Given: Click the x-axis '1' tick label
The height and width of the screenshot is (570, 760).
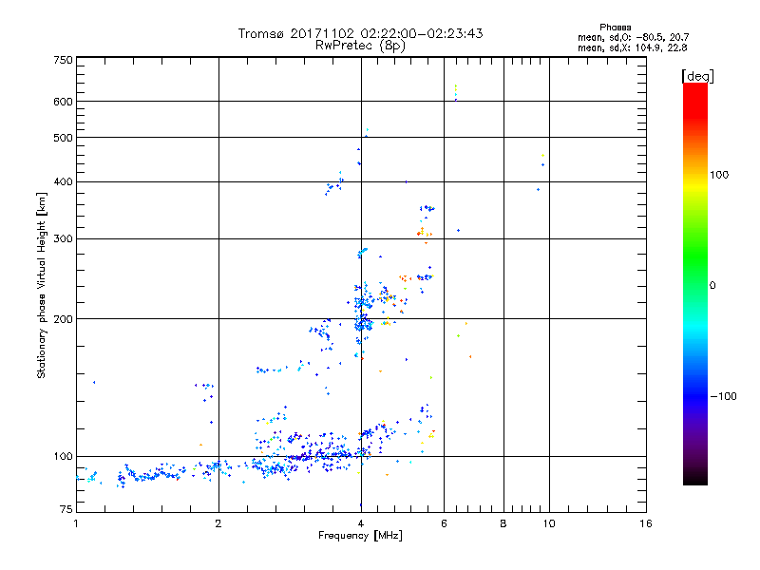Looking at the screenshot, I should (76, 523).
